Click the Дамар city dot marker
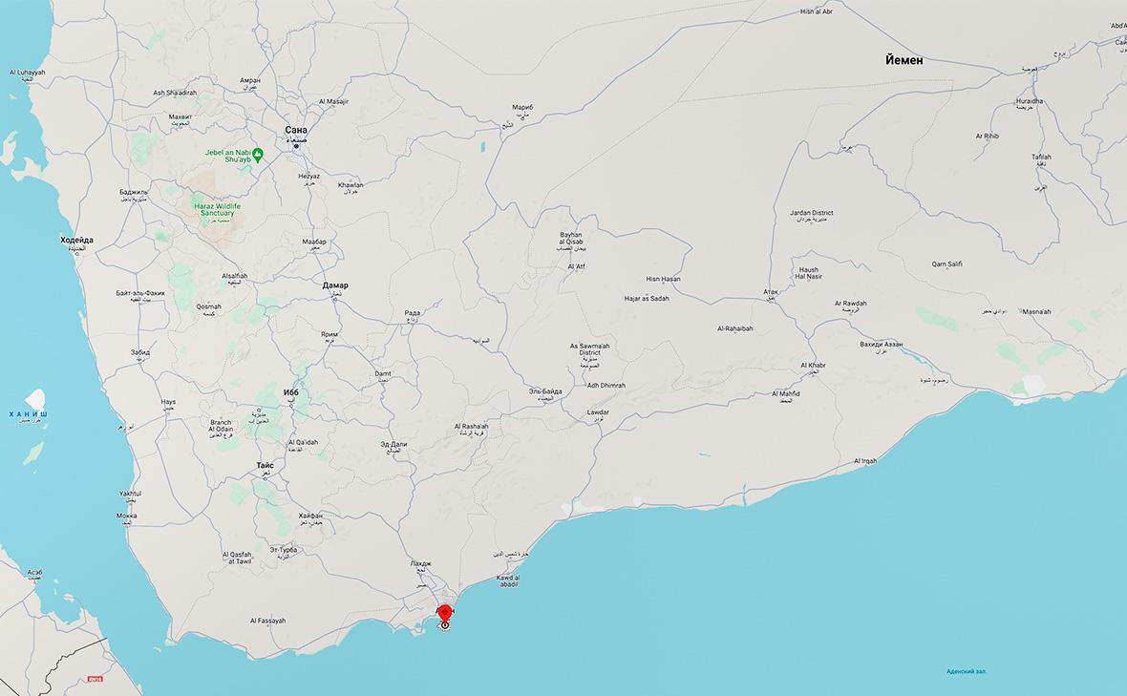This screenshot has width=1127, height=696. coord(335,300)
